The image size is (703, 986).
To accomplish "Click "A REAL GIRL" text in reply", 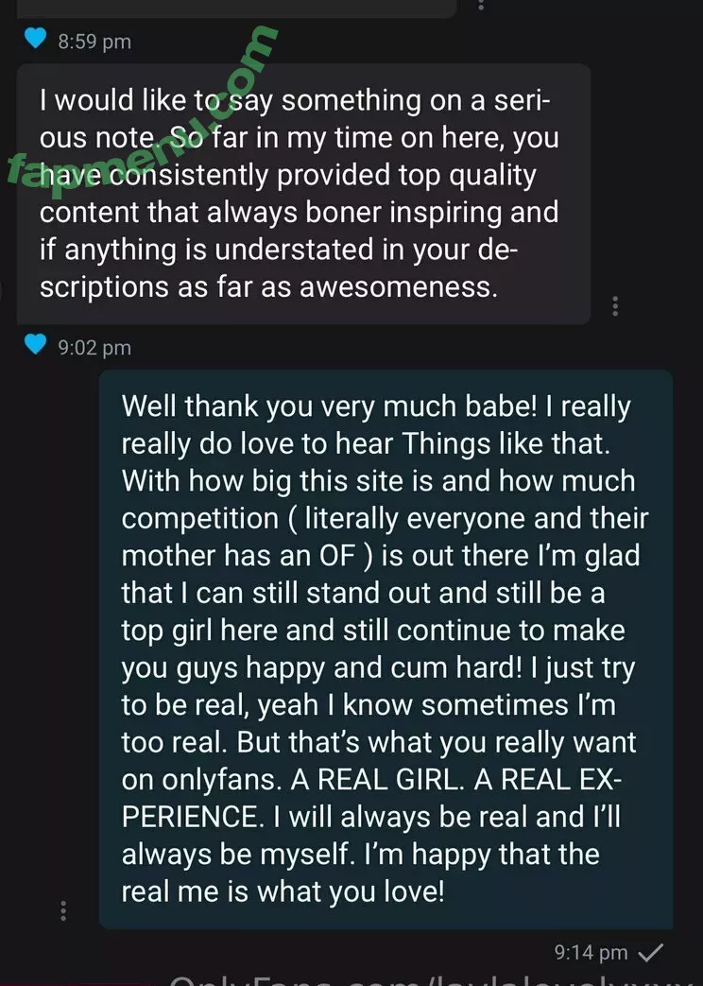I will coord(376,780).
